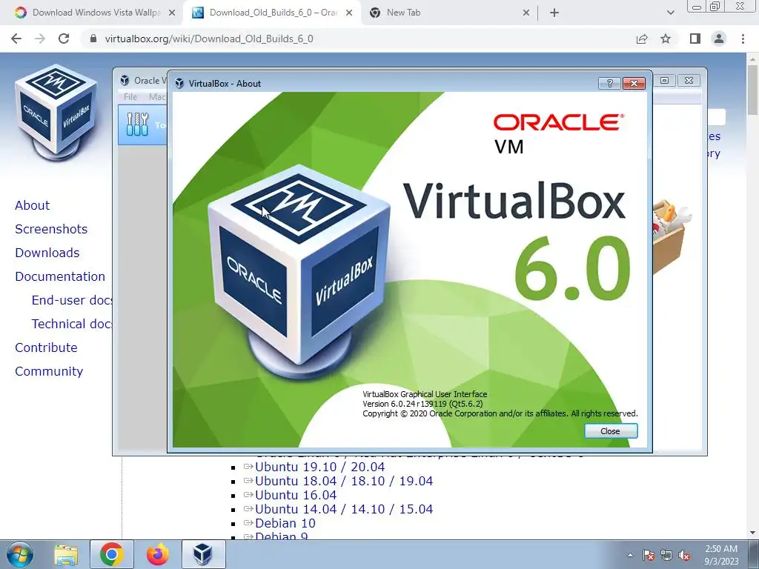Click the VirtualBox - About title icon
The image size is (759, 569).
point(179,83)
